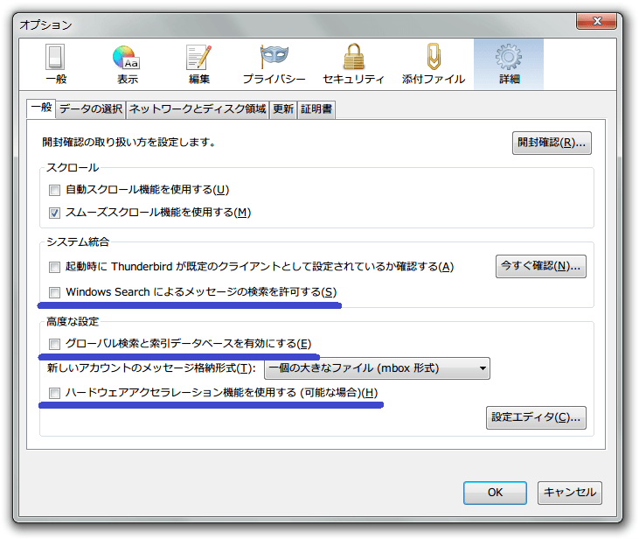Click the プライバシー mask icon
Image resolution: width=639 pixels, height=539 pixels.
pos(274,59)
